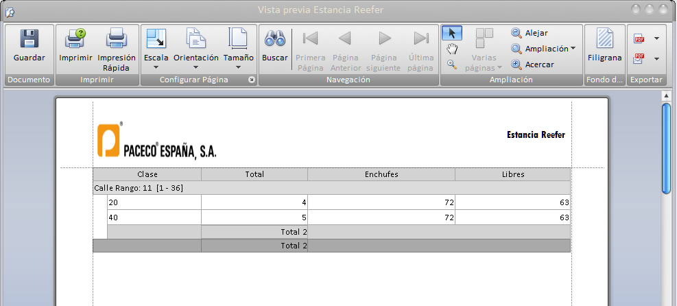Screen dimensions: 677x306
Task: Expand the email PDF dropdown arrow
Action: pyautogui.click(x=656, y=59)
